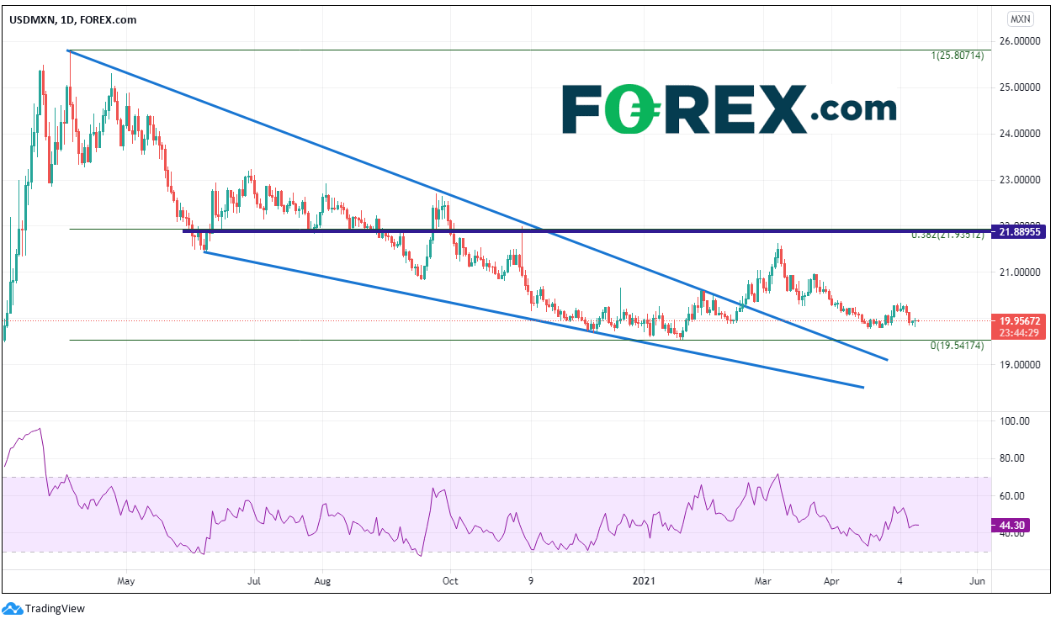
Task: Click the USDMXN, 1D chart title
Action: point(72,21)
